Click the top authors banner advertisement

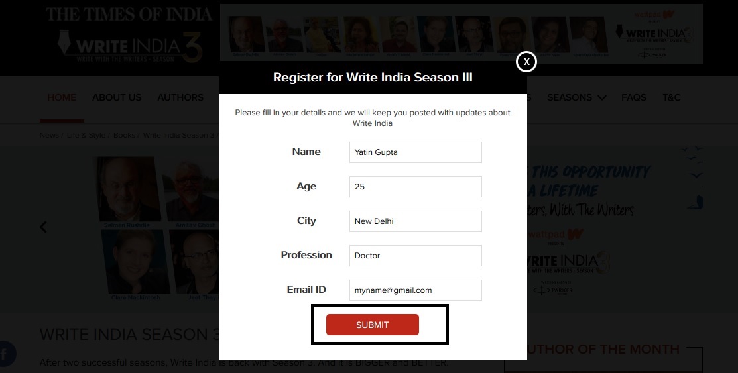tap(461, 34)
